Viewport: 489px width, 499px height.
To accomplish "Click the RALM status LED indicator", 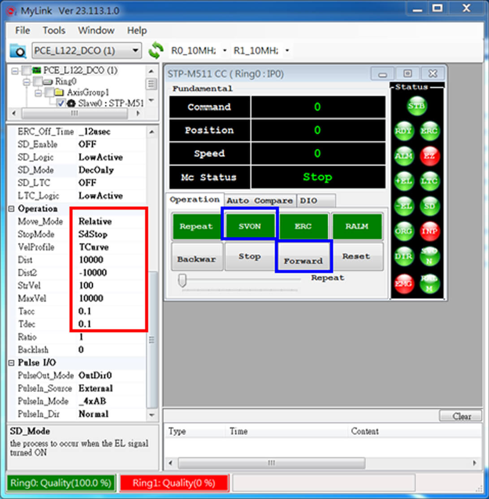I will tap(429, 283).
